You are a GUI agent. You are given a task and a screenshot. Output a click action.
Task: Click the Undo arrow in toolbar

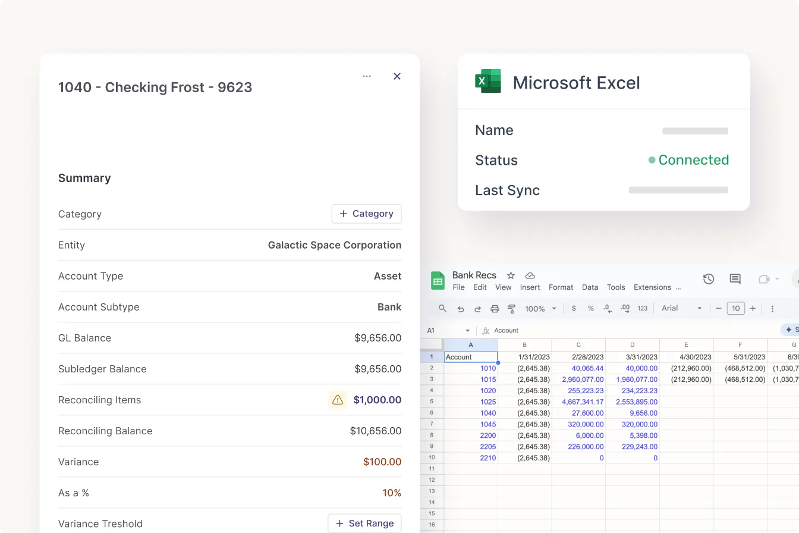[461, 309]
